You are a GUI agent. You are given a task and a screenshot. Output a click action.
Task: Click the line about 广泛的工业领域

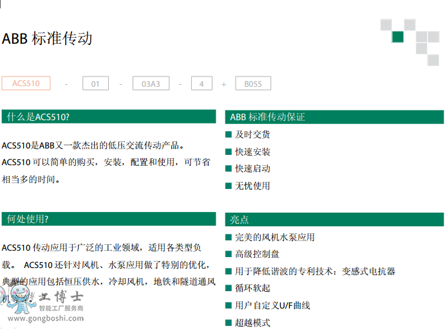102,247
